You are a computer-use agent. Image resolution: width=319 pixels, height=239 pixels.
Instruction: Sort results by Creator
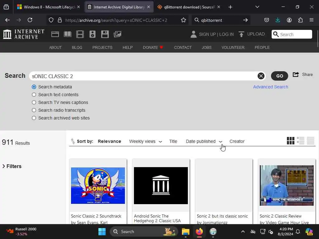coord(237,142)
